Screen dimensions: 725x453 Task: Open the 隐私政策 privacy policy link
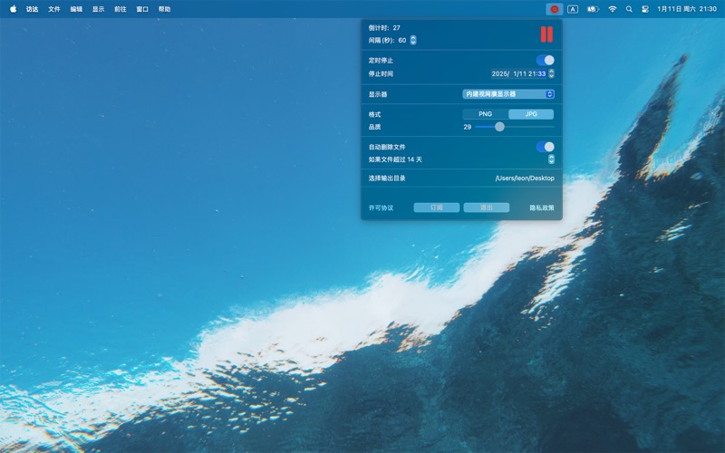point(542,207)
